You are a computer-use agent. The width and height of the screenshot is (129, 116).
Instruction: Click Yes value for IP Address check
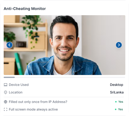121,102
